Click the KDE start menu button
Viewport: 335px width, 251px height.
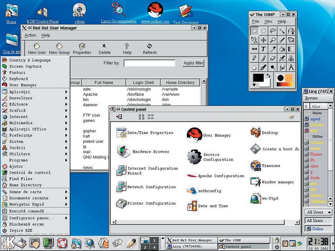pyautogui.click(x=8, y=243)
